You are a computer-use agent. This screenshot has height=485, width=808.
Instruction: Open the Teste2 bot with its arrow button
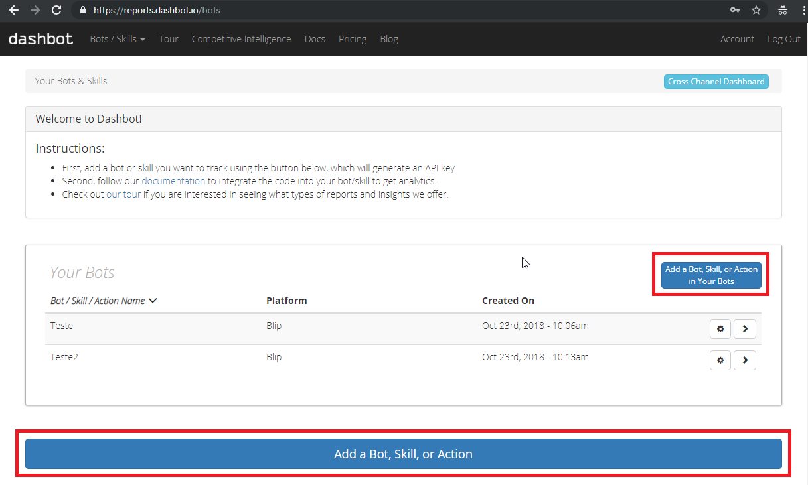(745, 360)
